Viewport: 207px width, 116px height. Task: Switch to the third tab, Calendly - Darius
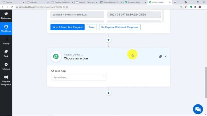(62, 2)
